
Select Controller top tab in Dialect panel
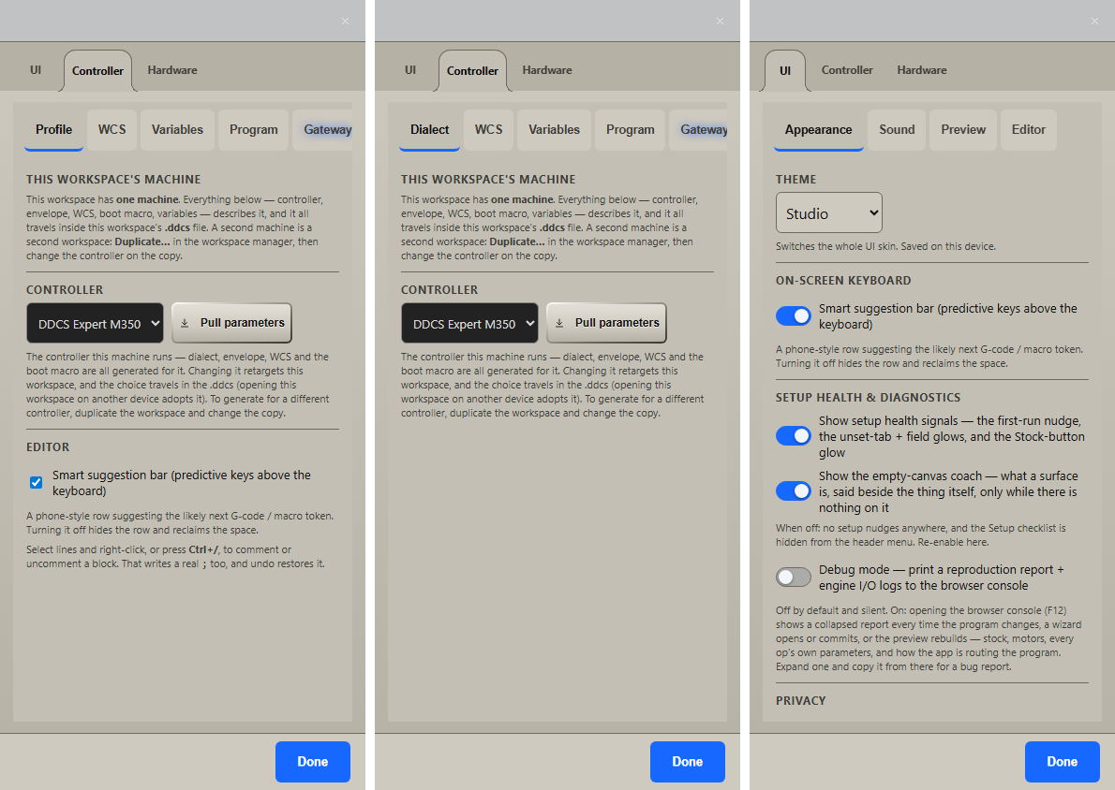(472, 71)
